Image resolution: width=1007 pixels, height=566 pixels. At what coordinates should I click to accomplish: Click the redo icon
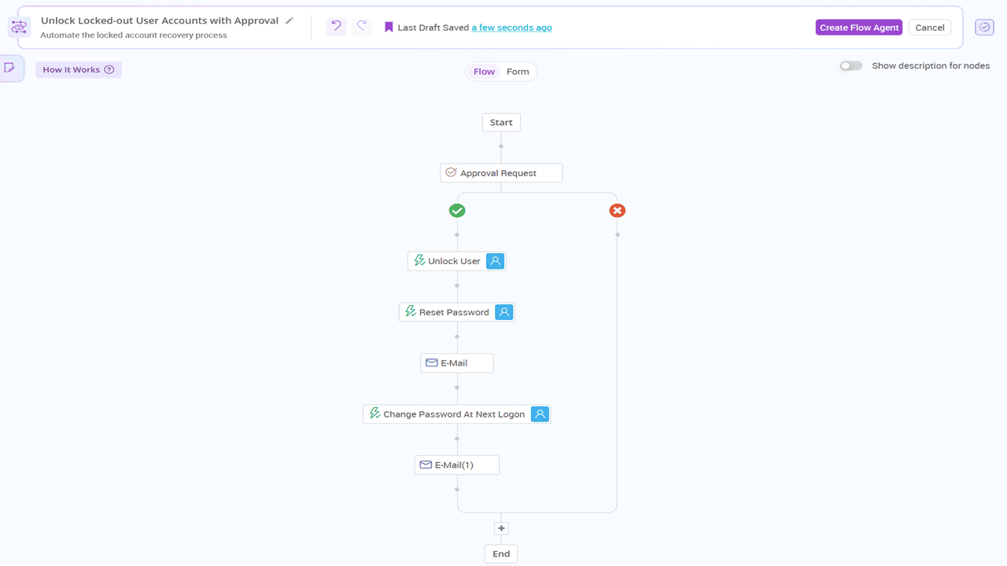(x=361, y=26)
